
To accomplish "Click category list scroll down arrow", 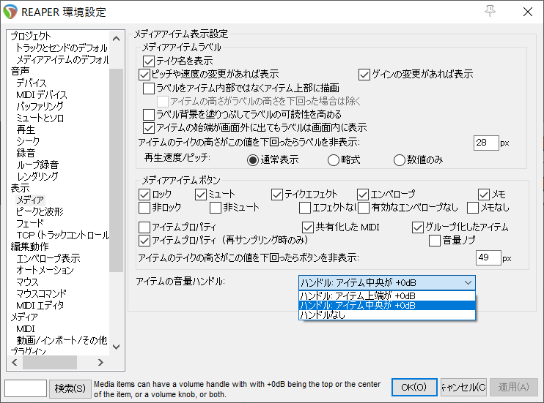I will pos(117,347).
